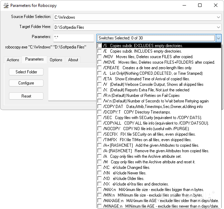Tick /MIN:n minimum file size checkbox
This screenshot has width=224, height=209.
coord(99,195)
